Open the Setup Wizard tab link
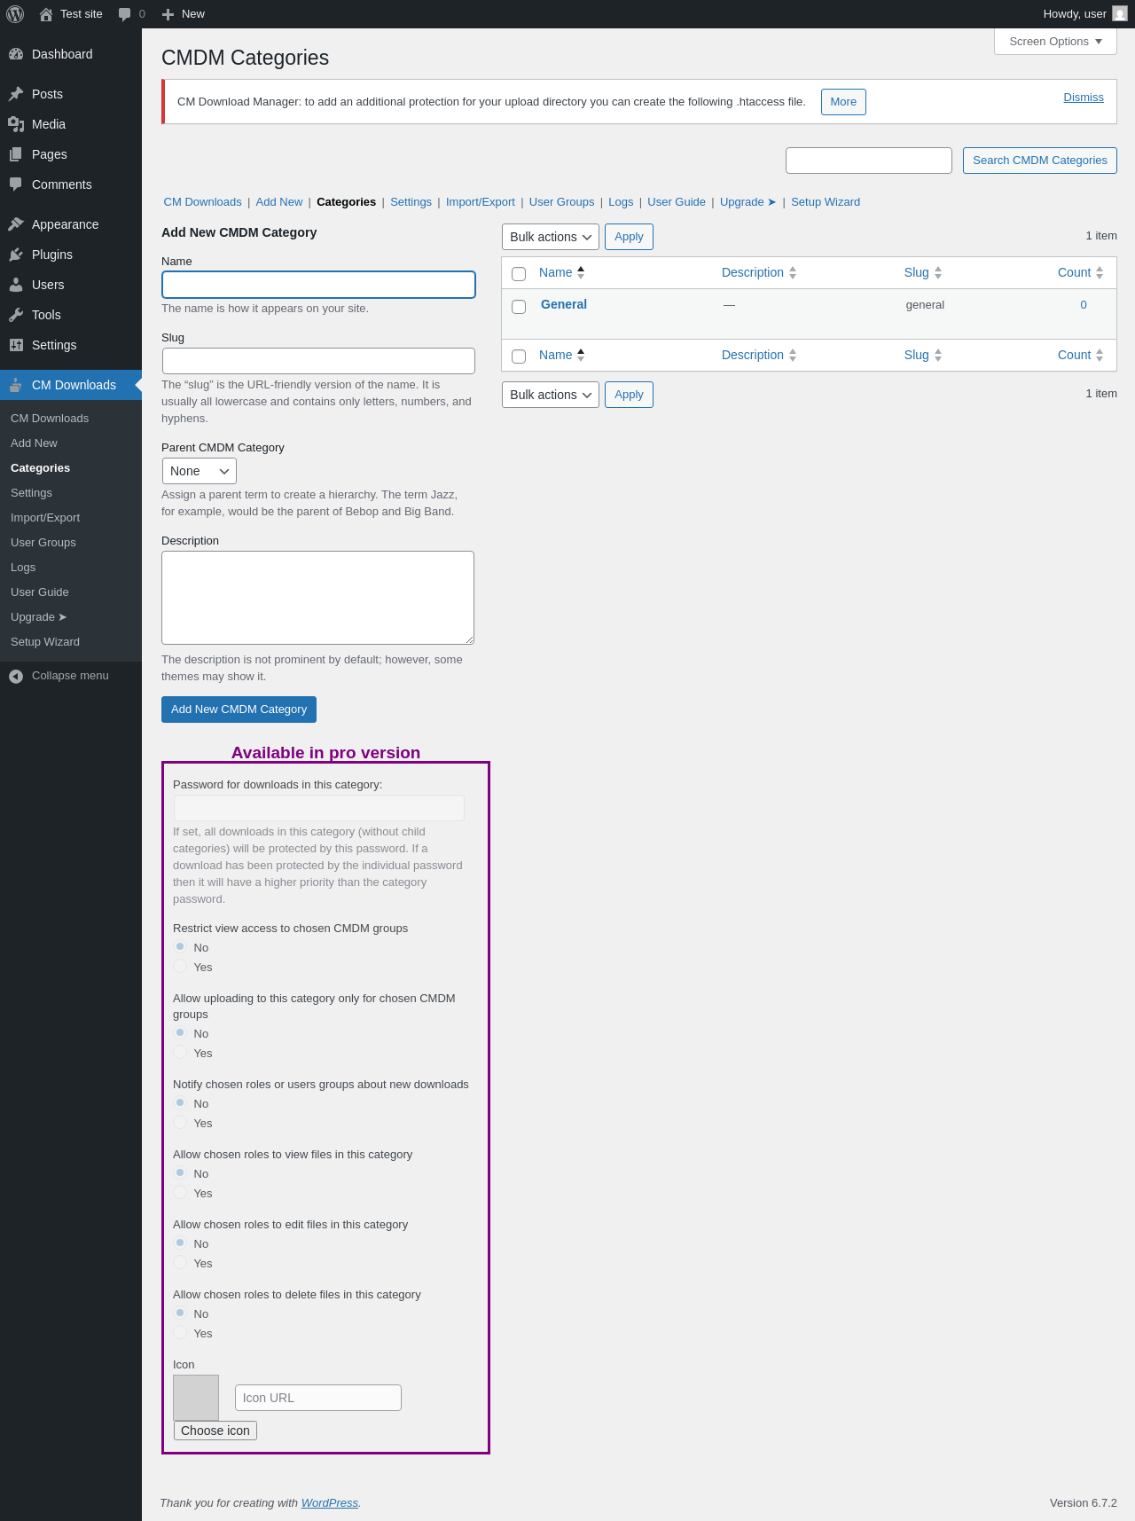The height and width of the screenshot is (1521, 1135). pyautogui.click(x=826, y=202)
